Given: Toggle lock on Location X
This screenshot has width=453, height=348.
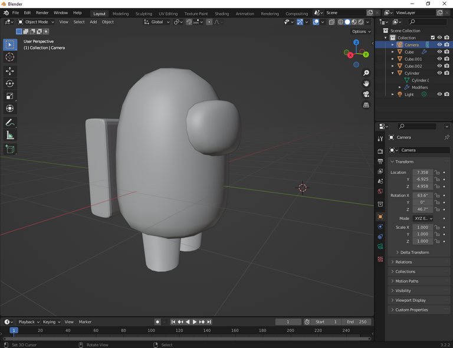Looking at the screenshot, I should (437, 172).
